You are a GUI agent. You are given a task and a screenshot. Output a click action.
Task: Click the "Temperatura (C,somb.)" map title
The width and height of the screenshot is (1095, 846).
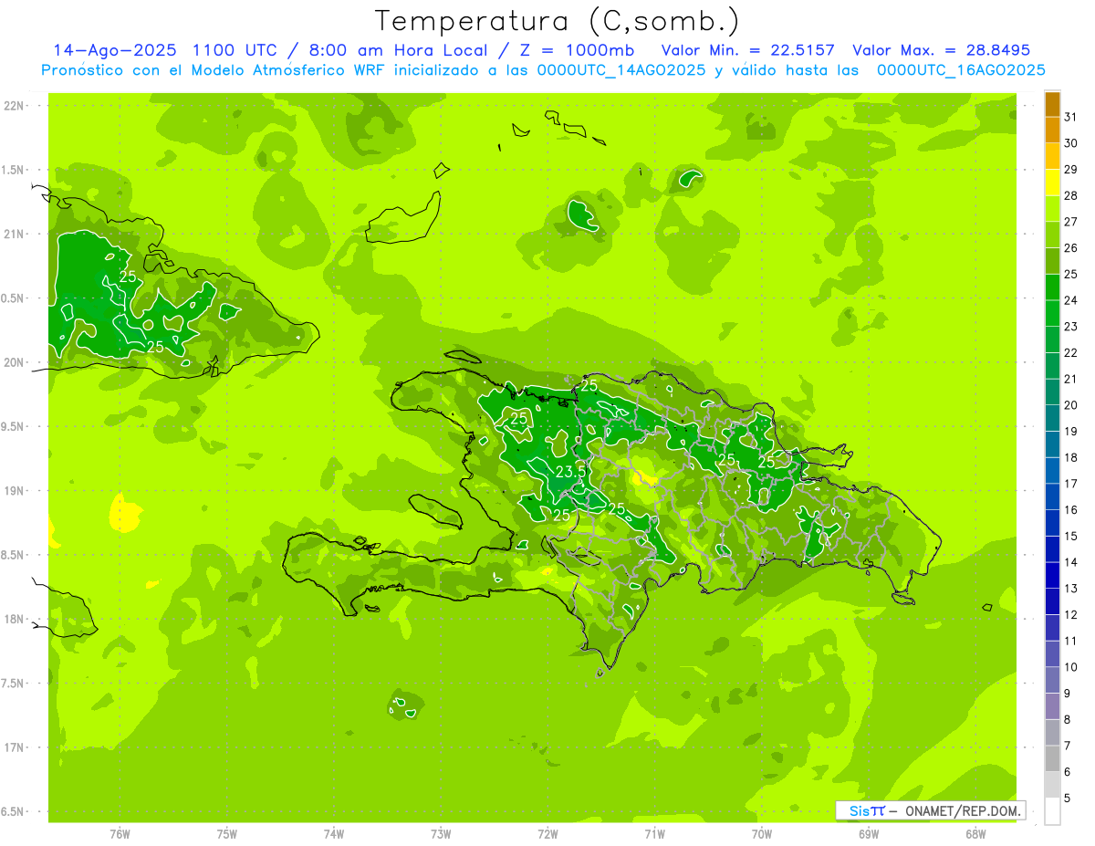point(557,21)
